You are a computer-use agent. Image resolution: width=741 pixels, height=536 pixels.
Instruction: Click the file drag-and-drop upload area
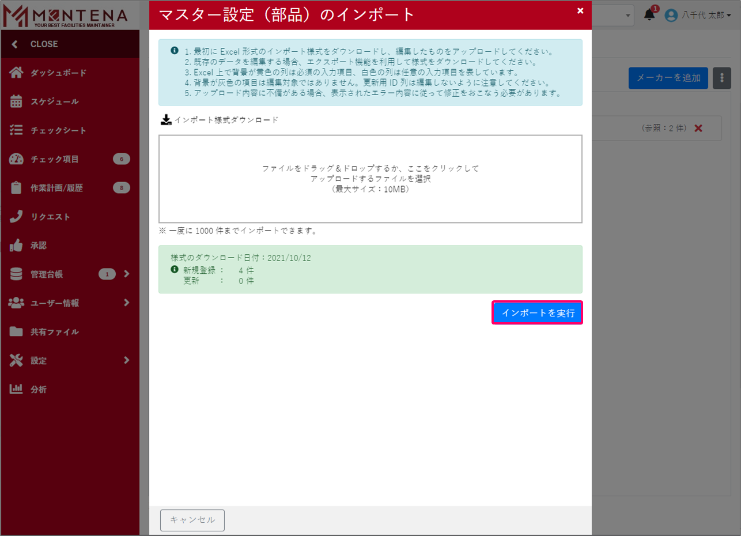pos(370,179)
